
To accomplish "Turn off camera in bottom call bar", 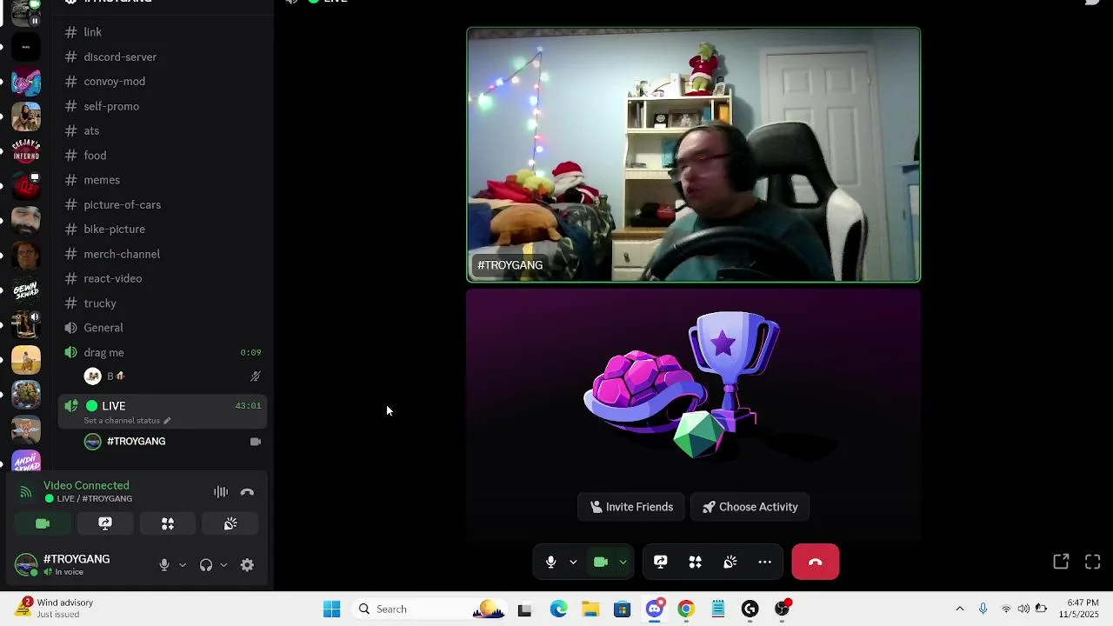I will [x=600, y=562].
